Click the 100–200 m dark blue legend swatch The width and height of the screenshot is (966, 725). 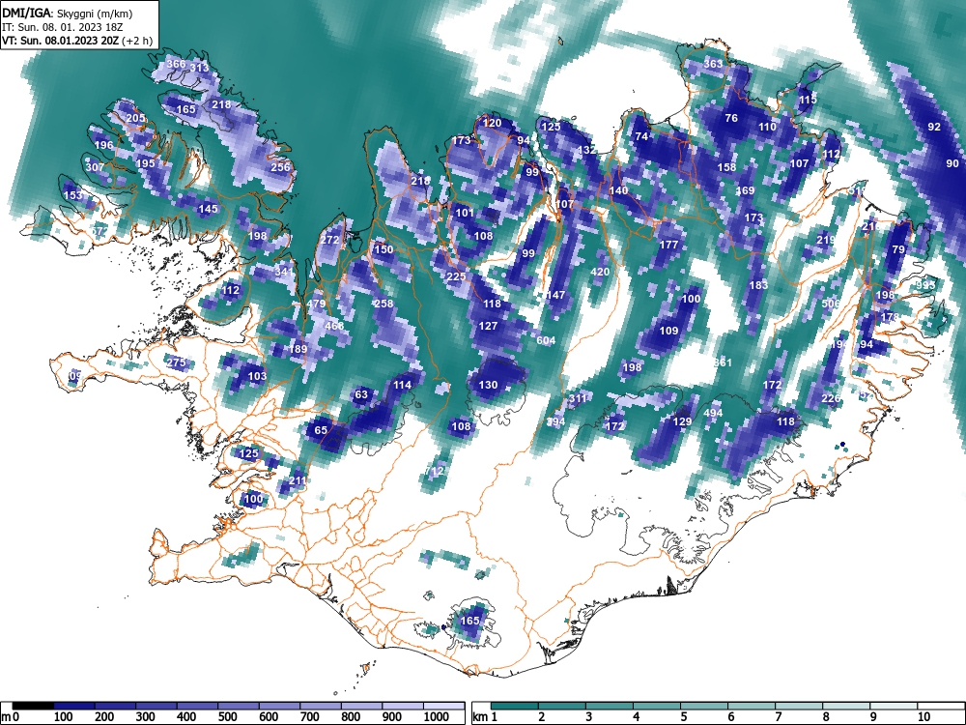[x=74, y=706]
